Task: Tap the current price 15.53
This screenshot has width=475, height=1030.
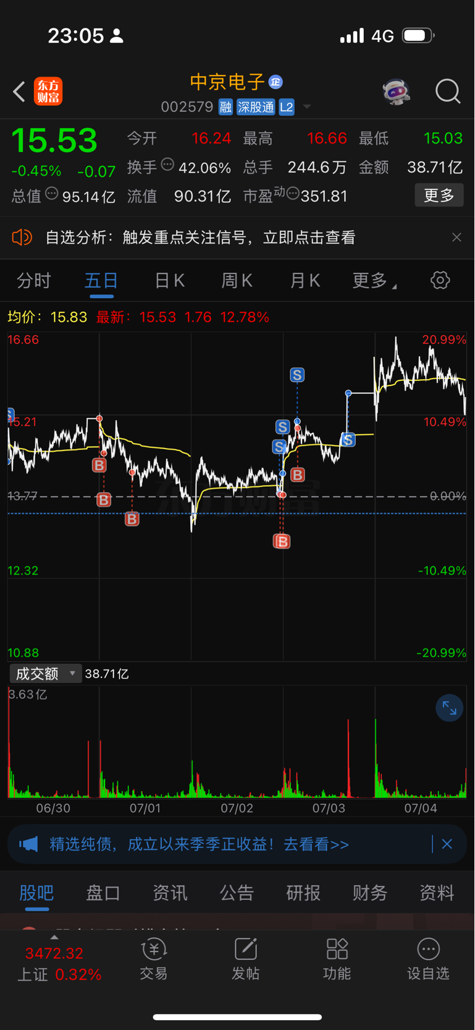Action: pos(54,140)
